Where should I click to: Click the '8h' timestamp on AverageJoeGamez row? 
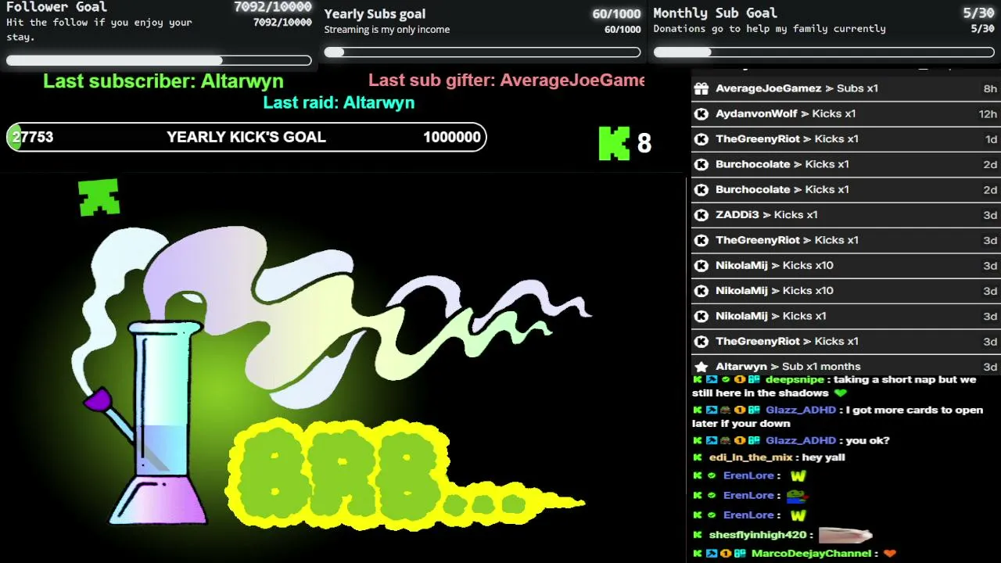point(990,89)
